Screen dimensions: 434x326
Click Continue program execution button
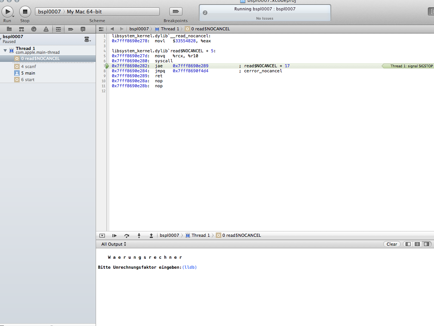[114, 235]
